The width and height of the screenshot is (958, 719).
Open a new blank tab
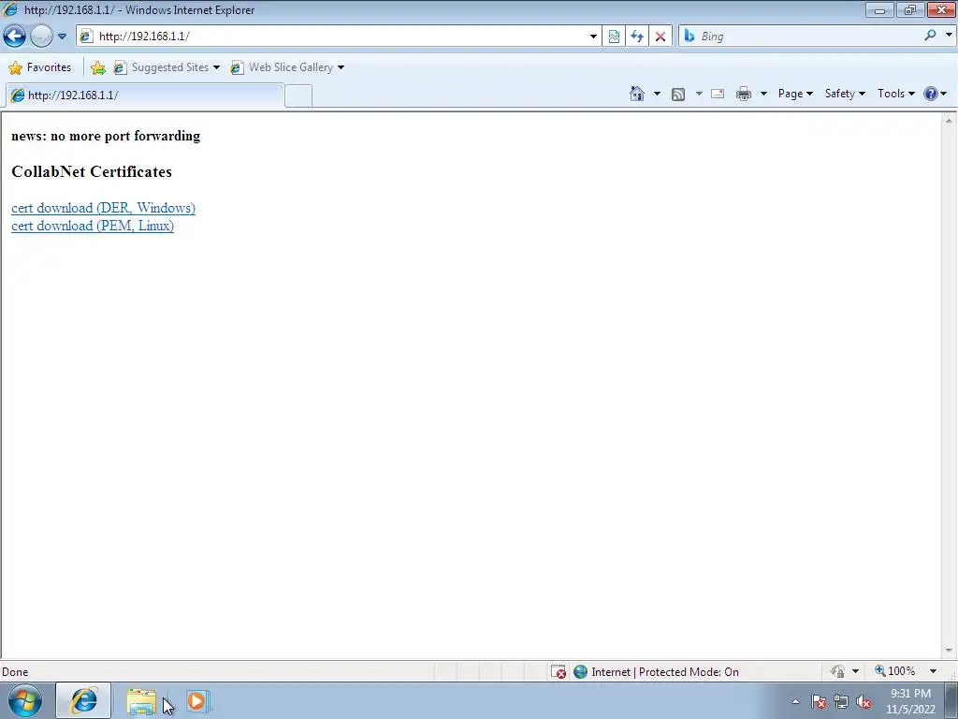[x=298, y=96]
